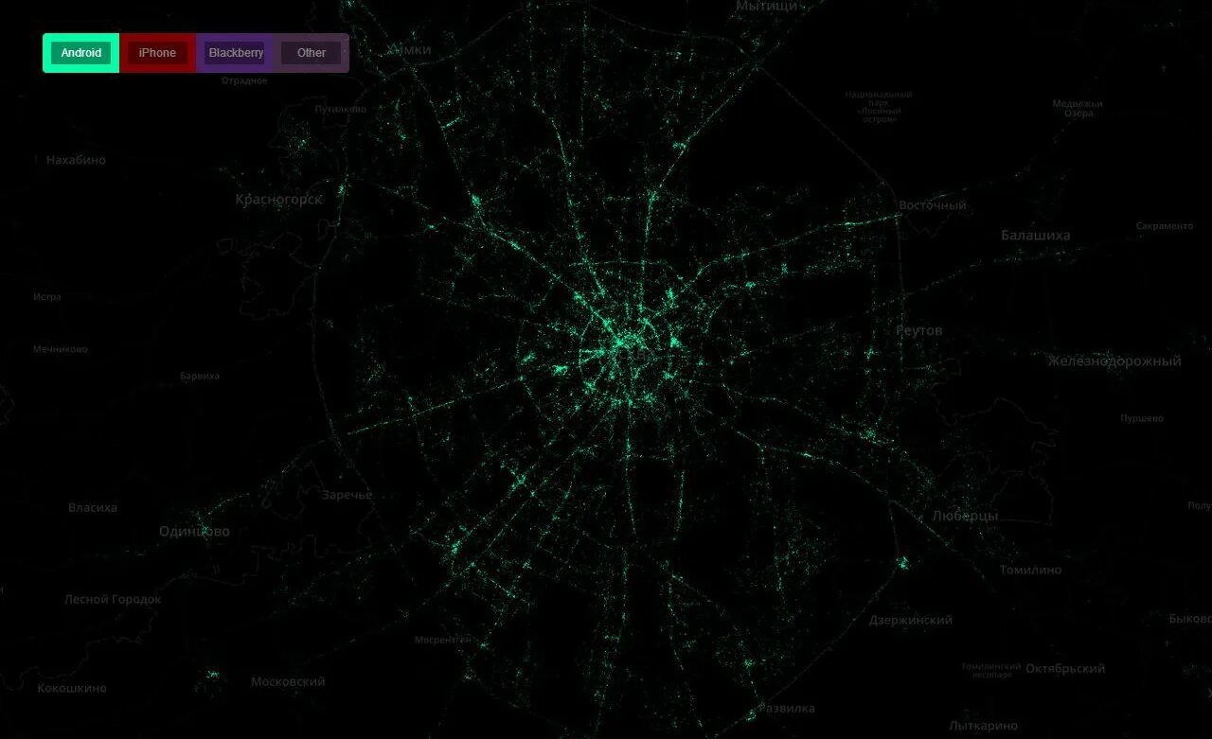Click the Восточный map label
The width and height of the screenshot is (1212, 739).
[x=933, y=205]
